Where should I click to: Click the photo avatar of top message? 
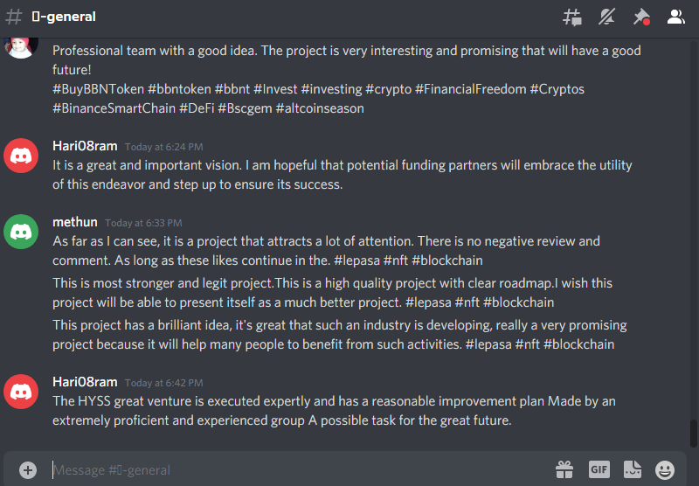click(21, 48)
